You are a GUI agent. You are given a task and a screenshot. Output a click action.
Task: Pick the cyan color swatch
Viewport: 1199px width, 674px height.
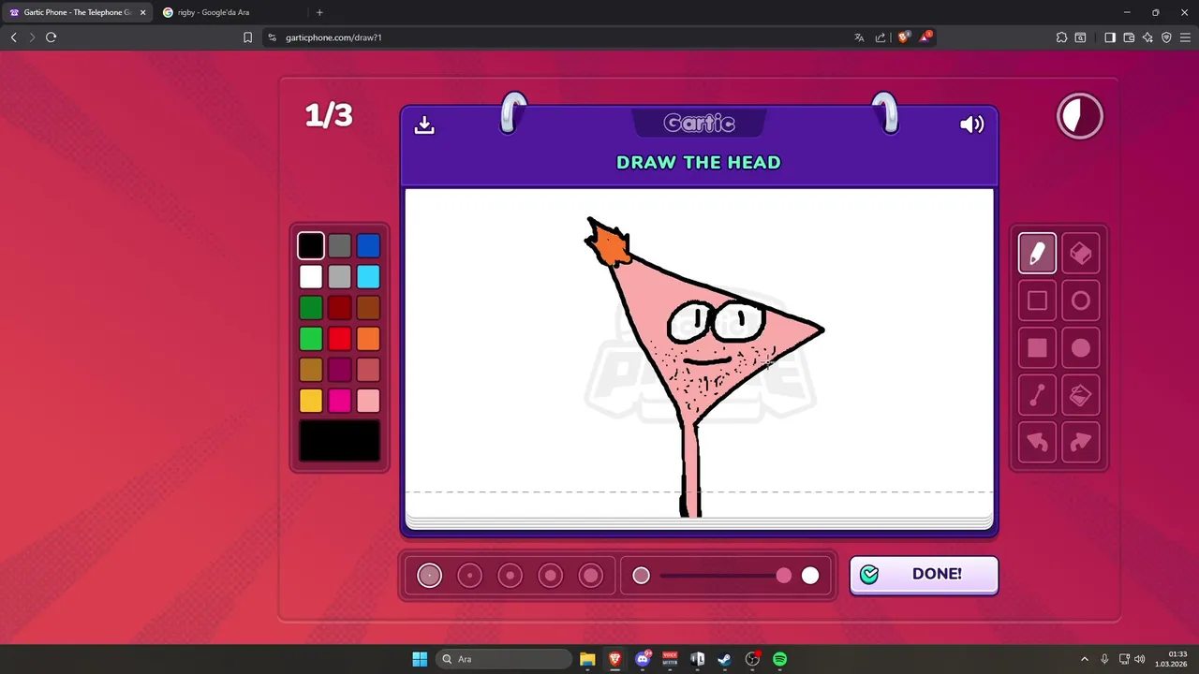point(368,277)
